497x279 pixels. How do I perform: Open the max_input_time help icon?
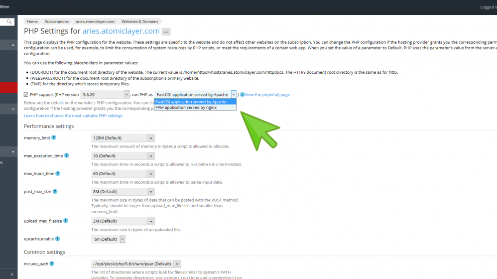click(x=58, y=174)
